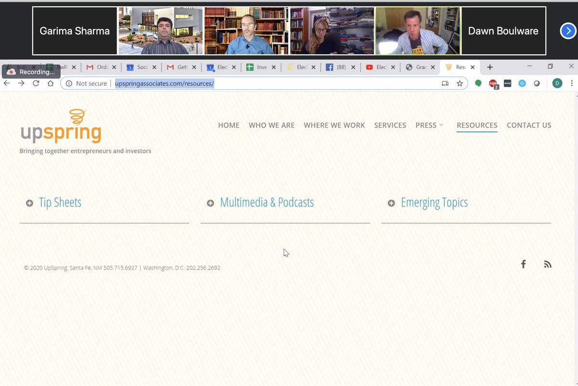Select the bookshelf man video tile
Image resolution: width=578 pixels, height=386 pixels.
(x=246, y=31)
